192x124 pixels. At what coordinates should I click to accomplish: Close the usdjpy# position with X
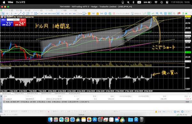(190, 99)
